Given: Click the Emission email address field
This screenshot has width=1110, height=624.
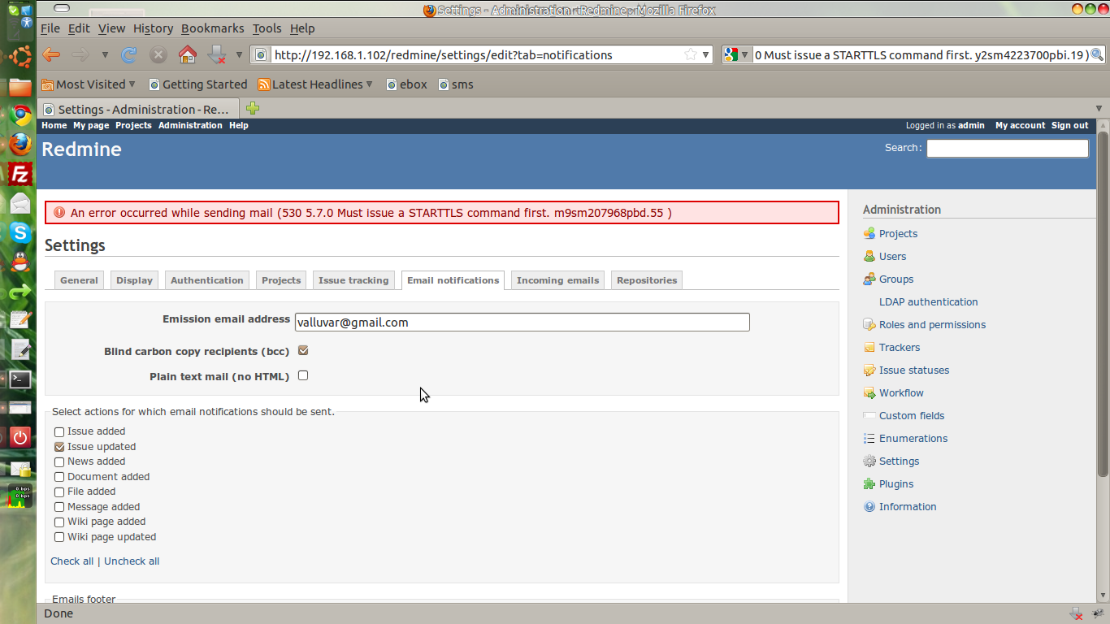Looking at the screenshot, I should [522, 323].
